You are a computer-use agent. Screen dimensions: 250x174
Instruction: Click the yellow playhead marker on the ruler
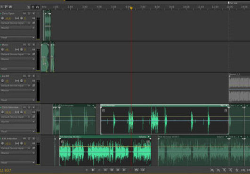[131, 8]
